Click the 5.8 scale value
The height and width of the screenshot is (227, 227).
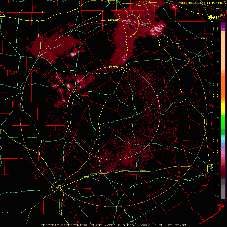pos(216,84)
